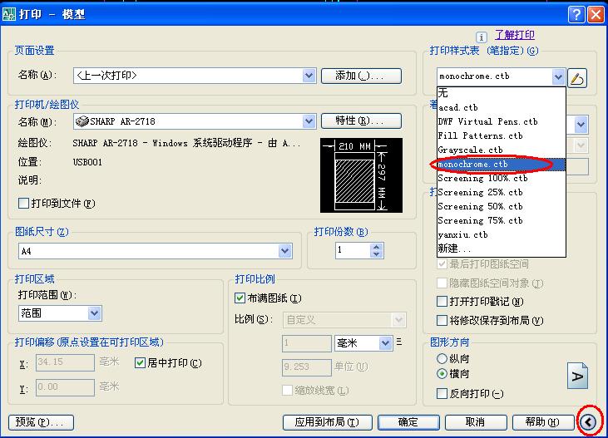Click the plot style table editor icon

point(577,77)
